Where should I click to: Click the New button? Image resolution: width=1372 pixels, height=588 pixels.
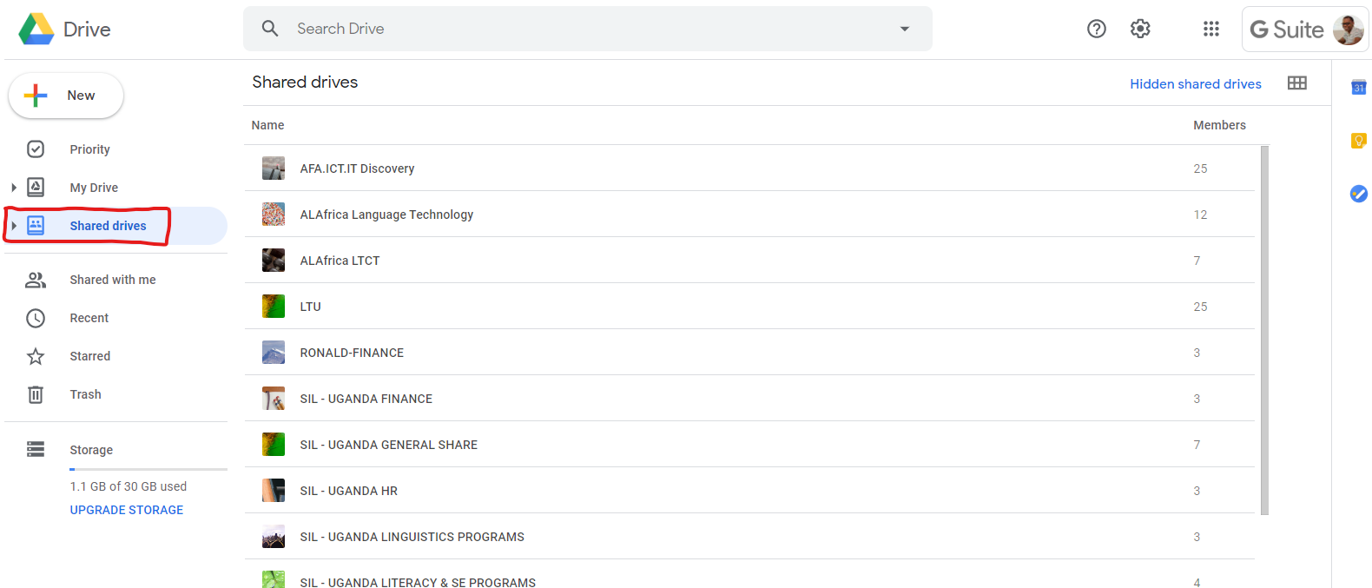pyautogui.click(x=66, y=96)
